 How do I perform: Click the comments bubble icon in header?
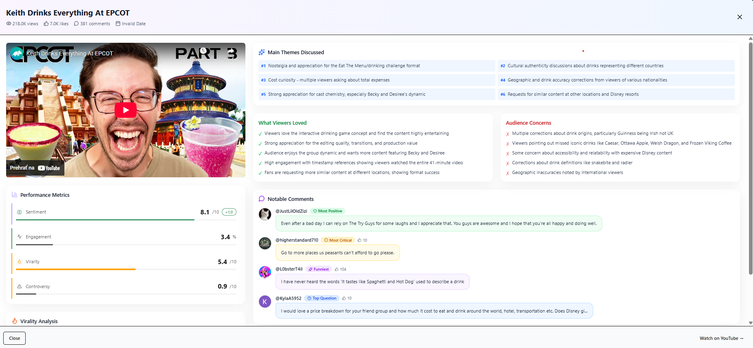[x=76, y=24]
